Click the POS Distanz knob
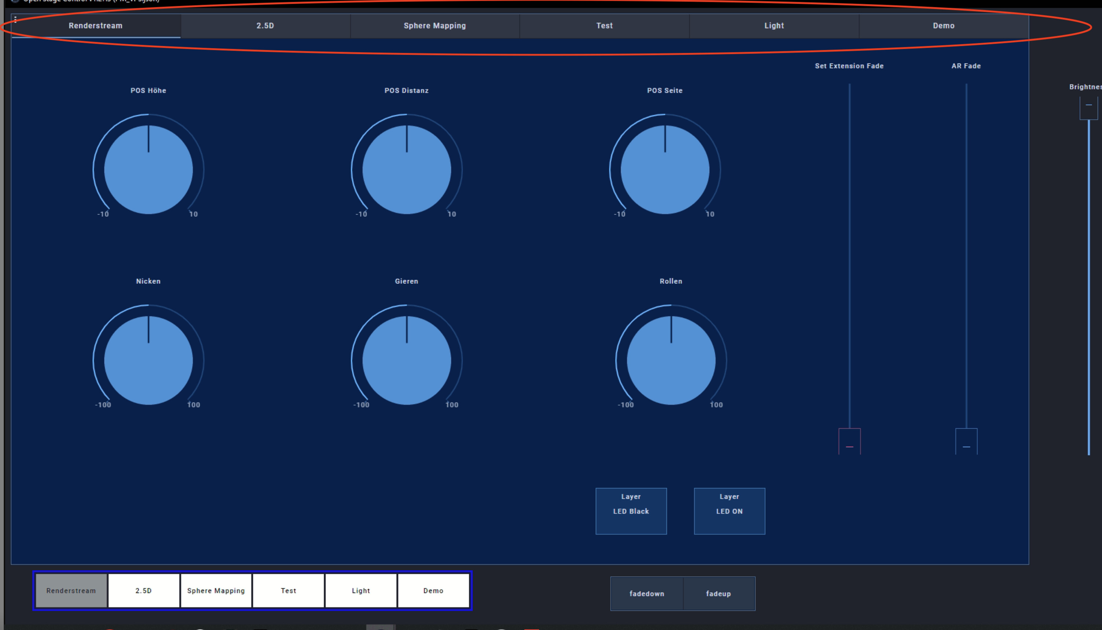This screenshot has height=630, width=1102. pyautogui.click(x=407, y=170)
